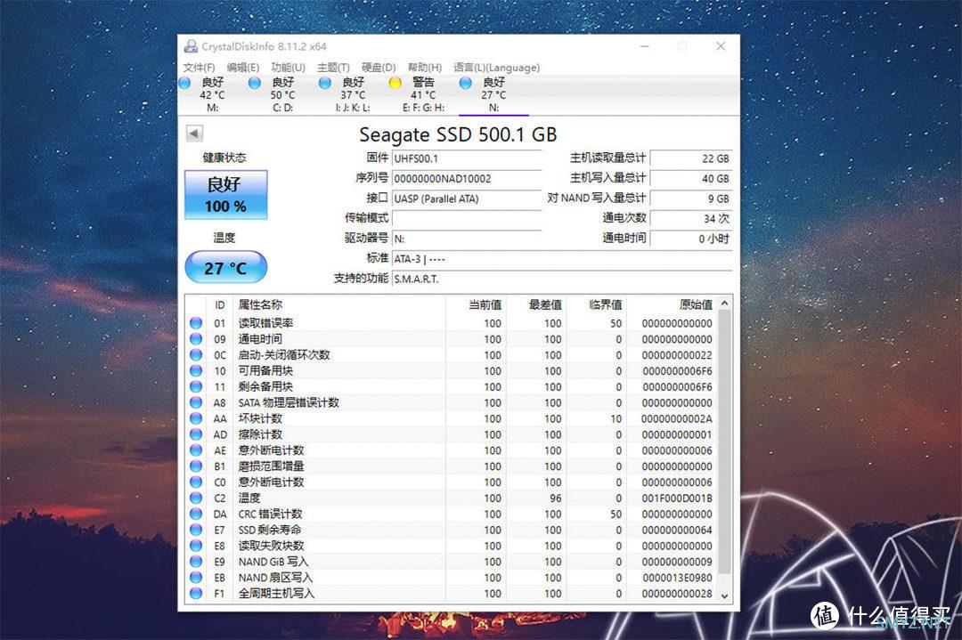962x640 pixels.
Task: Click the CrystalDiskInfo title bar app icon
Action: click(191, 46)
